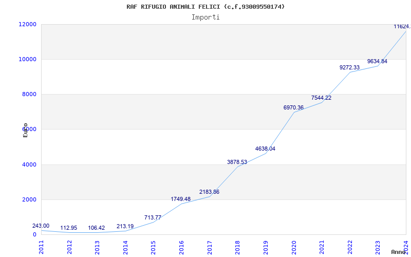Click the 2024 x-axis year label
Viewport: 411px width, 257px height.
coord(406,247)
